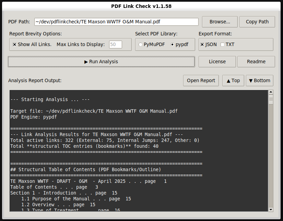
Task: Enable TXT export format
Action: pos(222,44)
